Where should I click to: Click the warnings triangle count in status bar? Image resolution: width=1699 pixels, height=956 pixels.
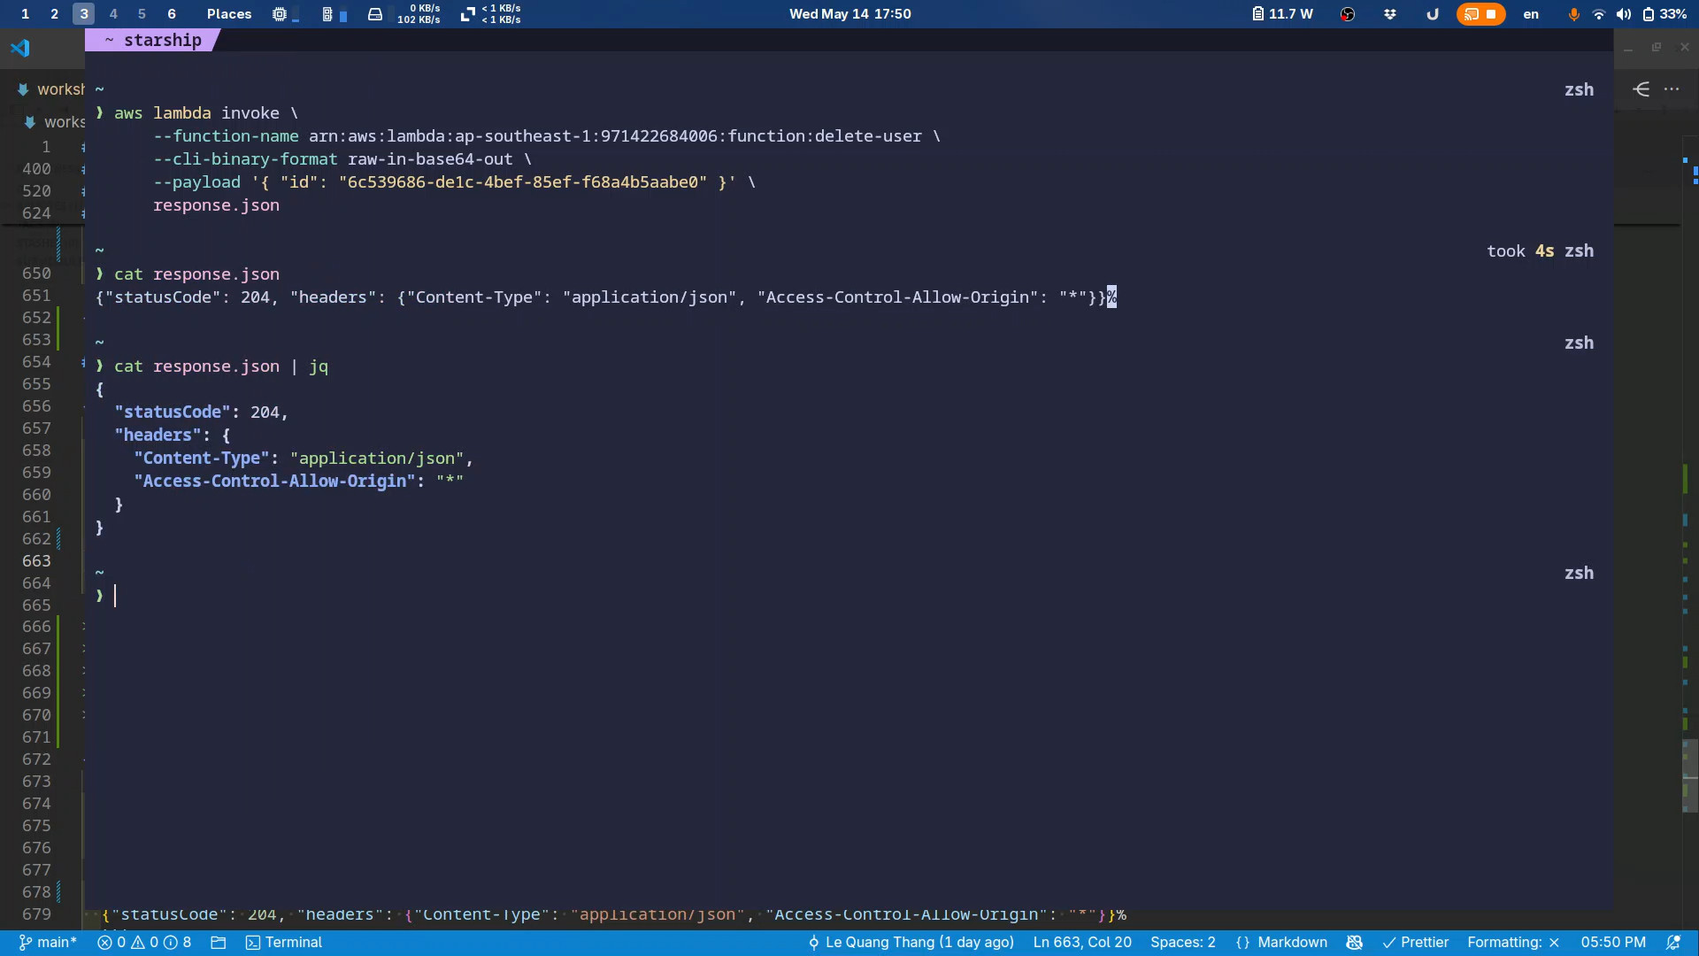click(x=144, y=943)
